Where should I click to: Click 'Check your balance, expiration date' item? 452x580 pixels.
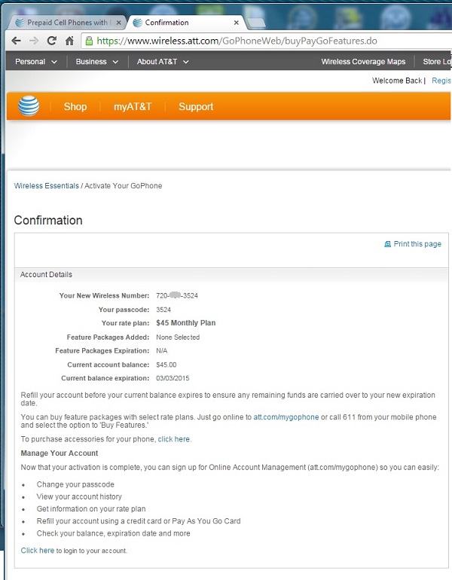pyautogui.click(x=113, y=533)
